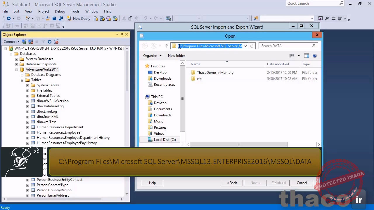Open the file dialog Help icon
Viewport: 374px width, 210px height.
pos(315,56)
